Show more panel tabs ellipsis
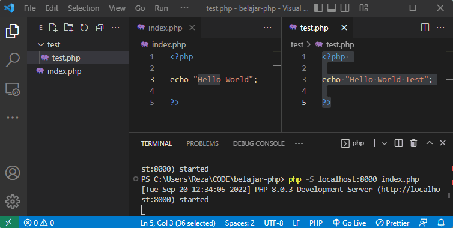Image resolution: width=453 pixels, height=228 pixels. pos(299,143)
